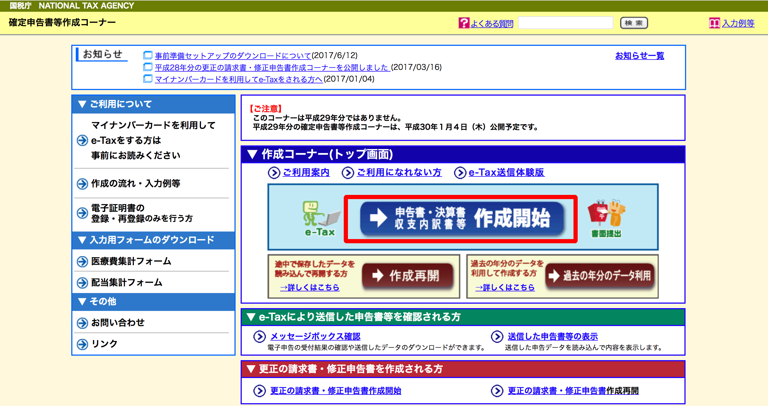Collapse the その他 section triangle
This screenshot has width=768, height=406.
pyautogui.click(x=82, y=302)
